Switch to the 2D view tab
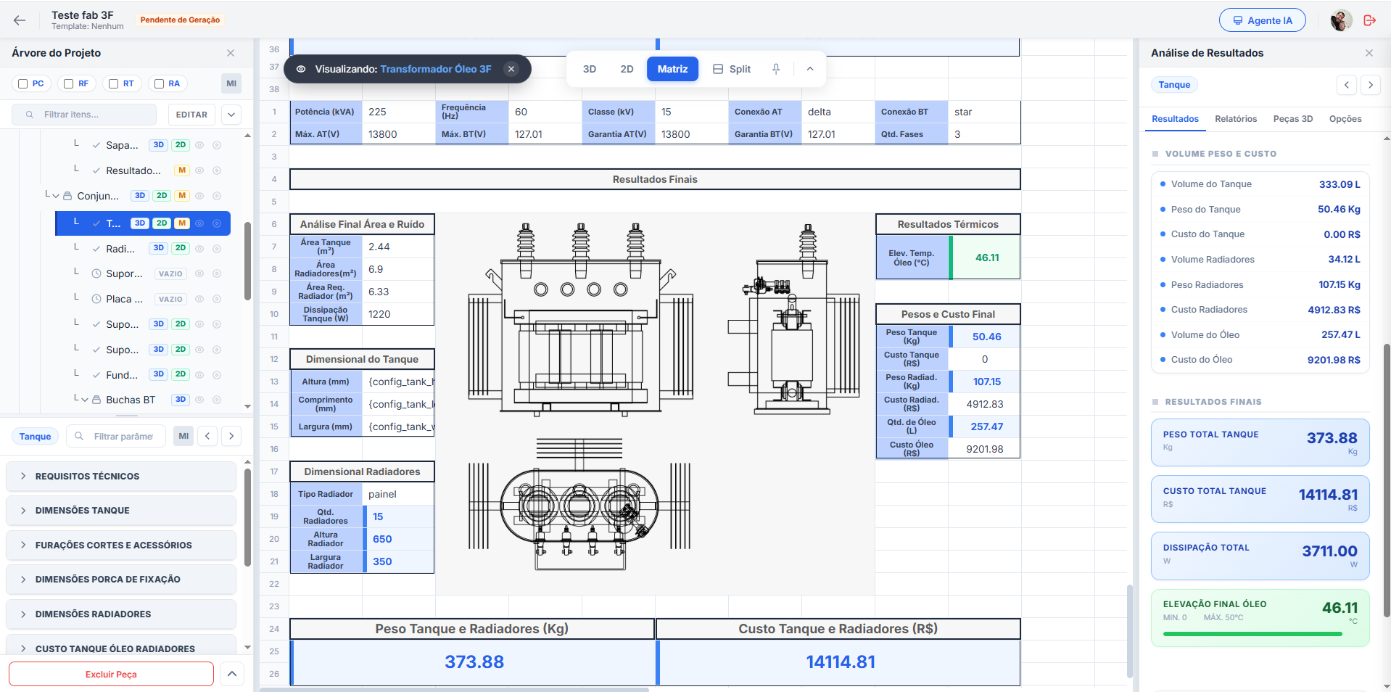The width and height of the screenshot is (1391, 692). 627,69
